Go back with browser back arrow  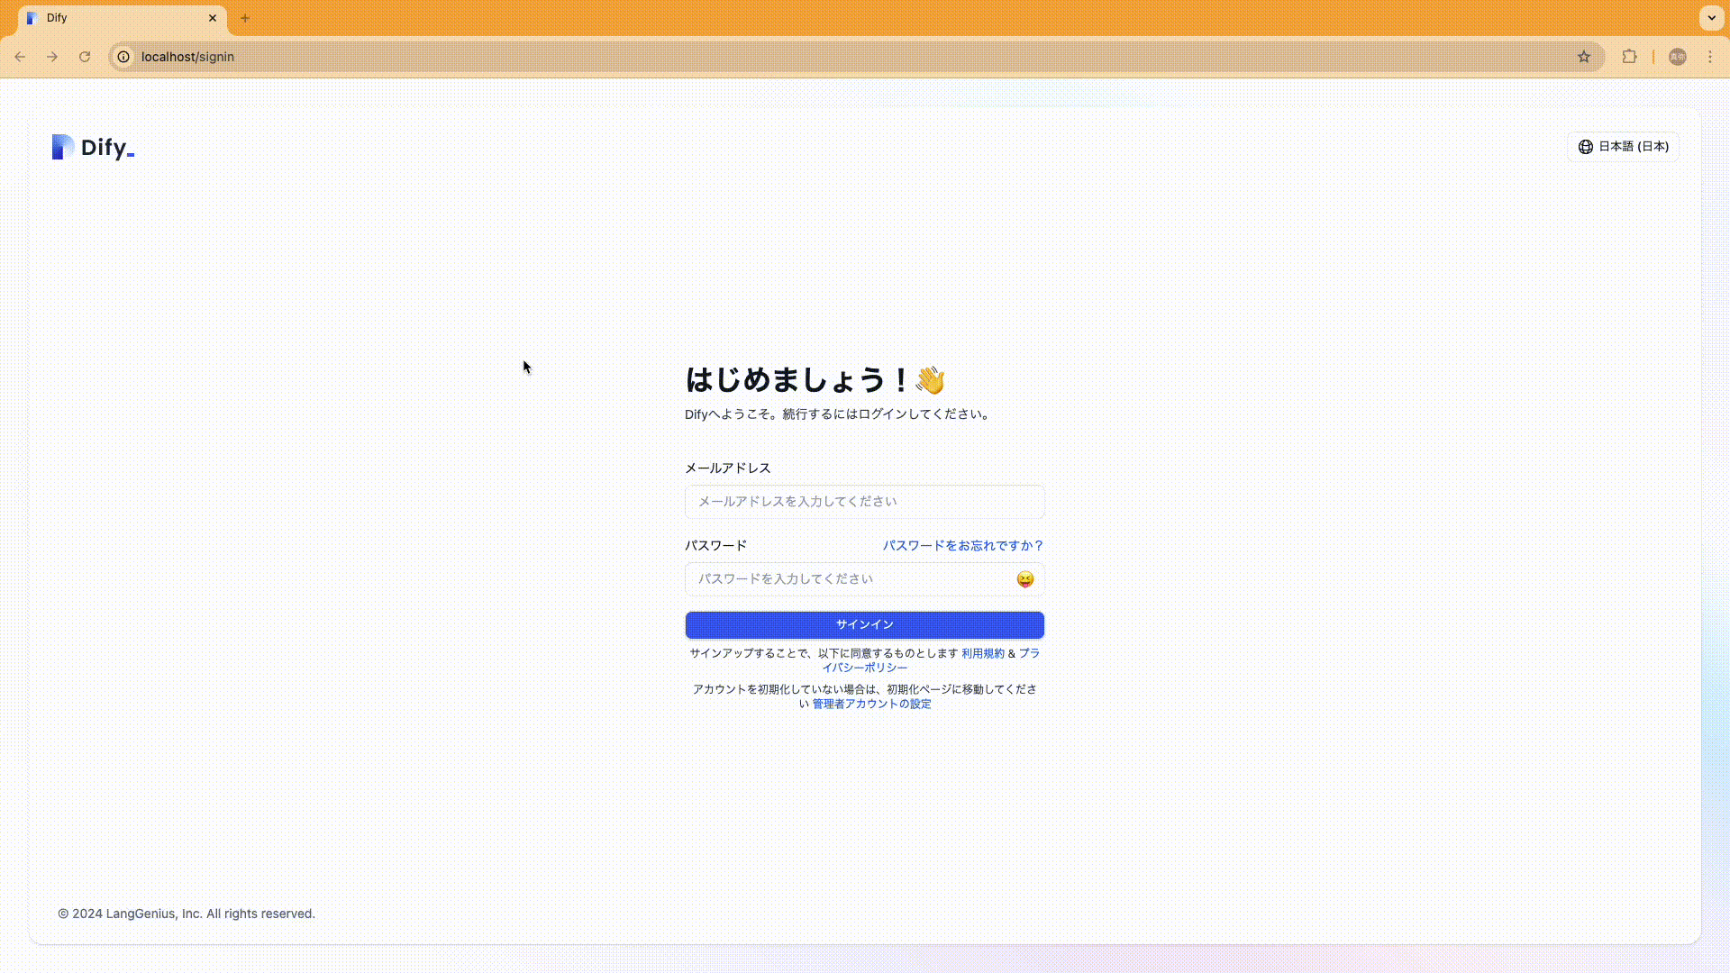[20, 57]
